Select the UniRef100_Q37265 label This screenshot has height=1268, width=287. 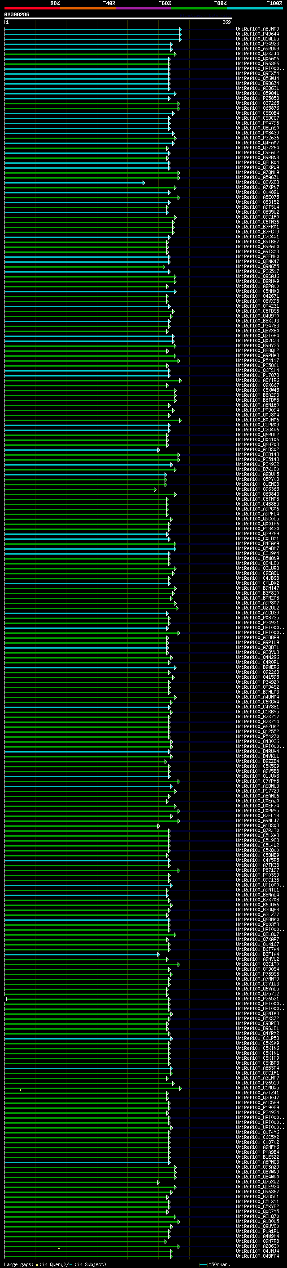(257, 103)
